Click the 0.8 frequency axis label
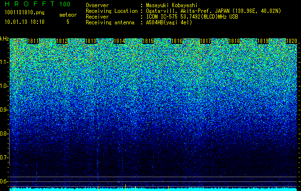 4,134
